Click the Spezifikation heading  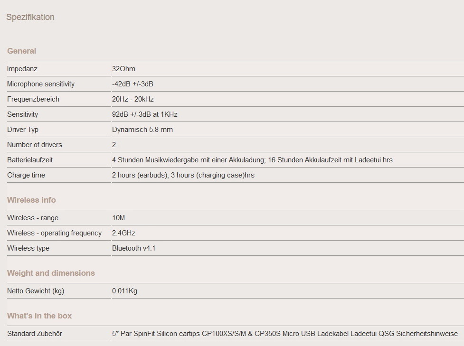pyautogui.click(x=30, y=17)
